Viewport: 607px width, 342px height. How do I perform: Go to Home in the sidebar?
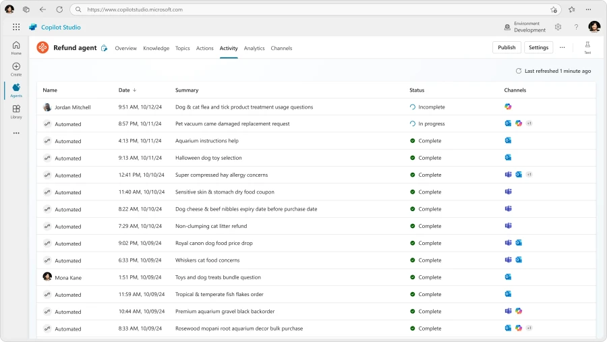(16, 47)
